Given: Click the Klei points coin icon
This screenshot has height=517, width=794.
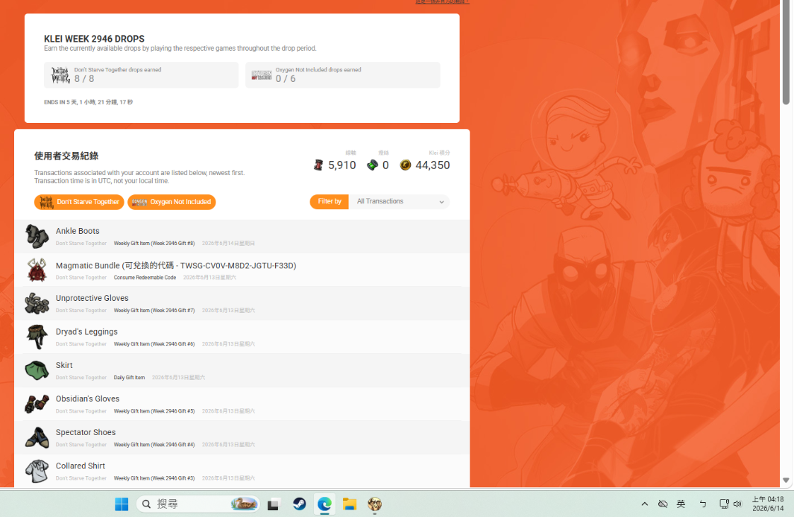Looking at the screenshot, I should [405, 165].
